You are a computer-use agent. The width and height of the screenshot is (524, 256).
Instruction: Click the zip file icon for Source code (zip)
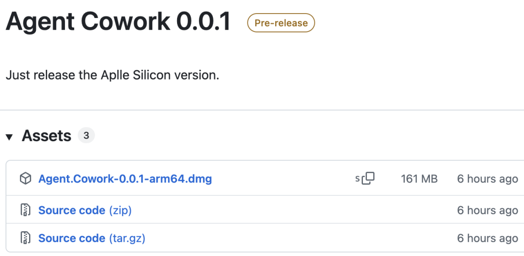(25, 210)
